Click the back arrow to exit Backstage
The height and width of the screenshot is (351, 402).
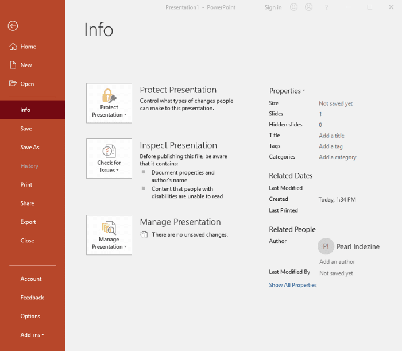pos(13,26)
